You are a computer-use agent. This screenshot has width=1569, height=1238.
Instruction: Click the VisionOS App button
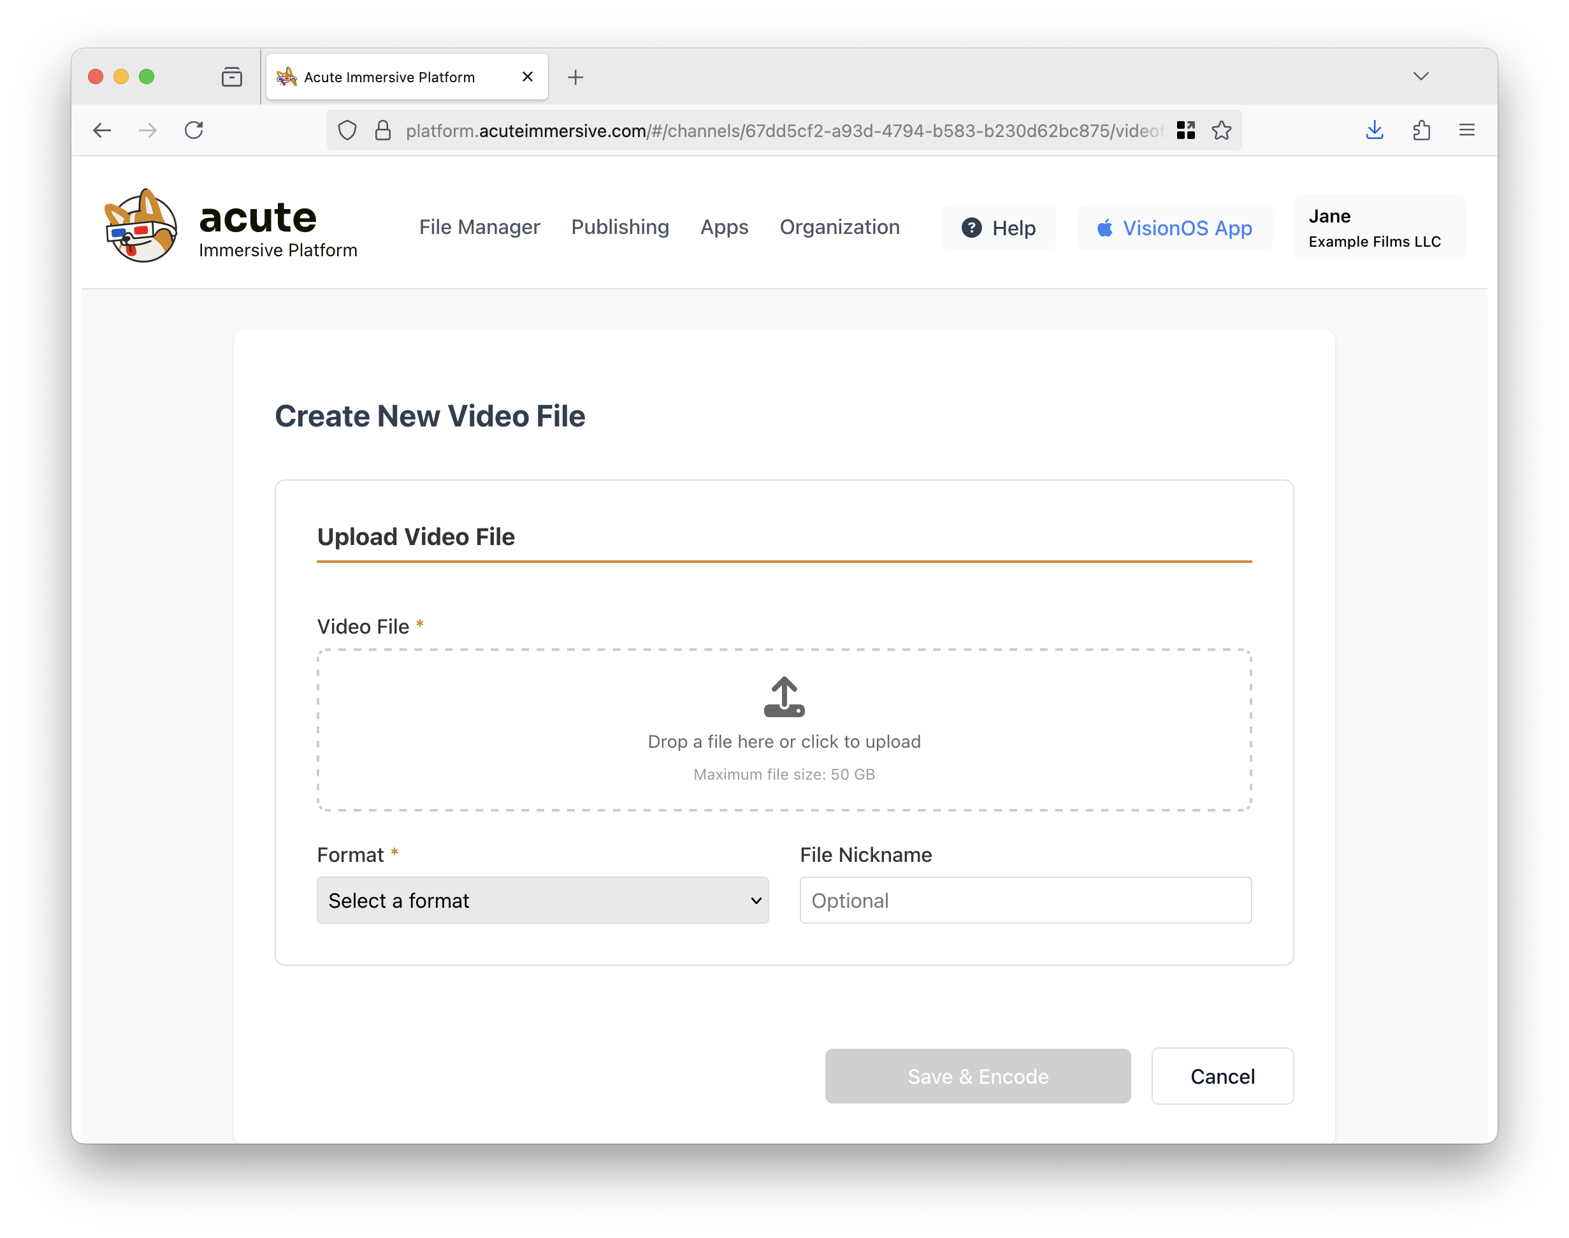(x=1174, y=228)
